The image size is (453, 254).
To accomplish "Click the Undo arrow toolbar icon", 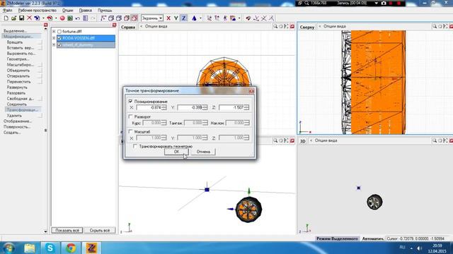I will point(78,18).
